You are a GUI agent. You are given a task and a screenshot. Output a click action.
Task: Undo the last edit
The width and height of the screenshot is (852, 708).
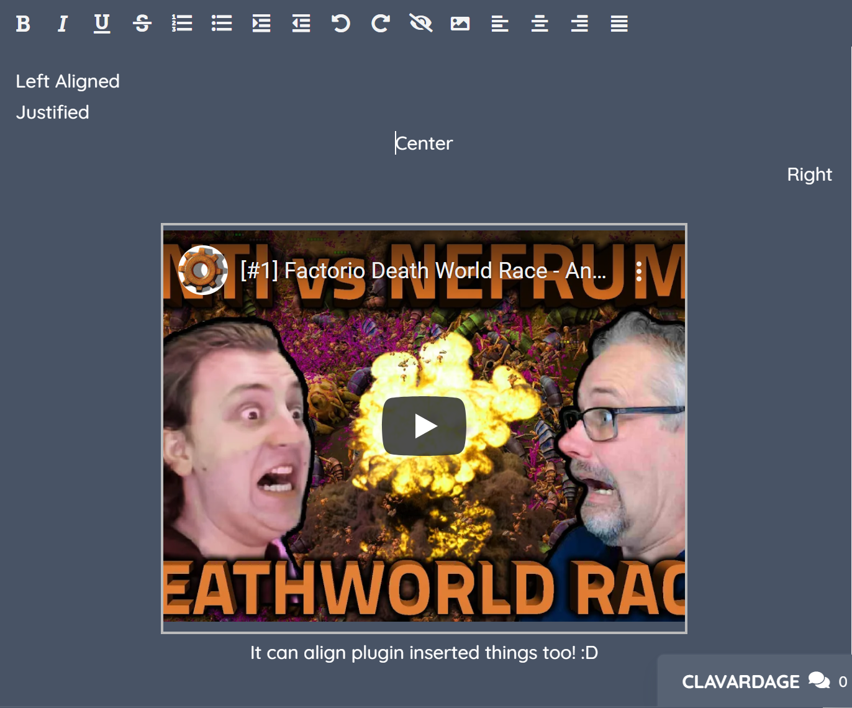coord(341,24)
